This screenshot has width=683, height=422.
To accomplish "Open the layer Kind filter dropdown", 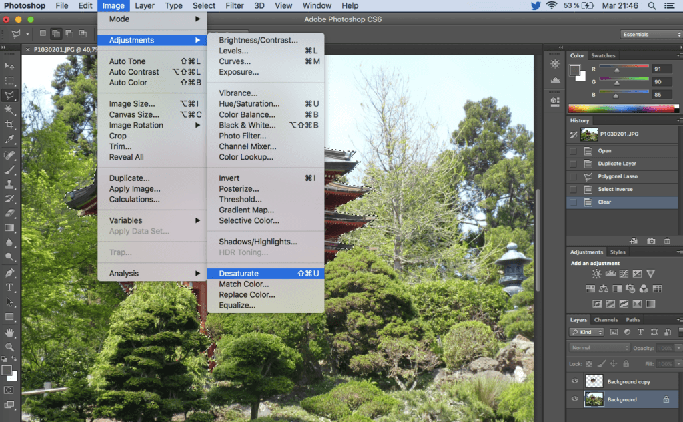I will coord(587,332).
